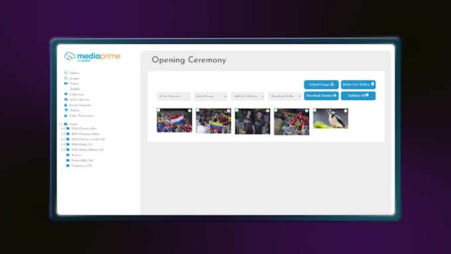Open the Venezuela flag fans thumbnail
The height and width of the screenshot is (254, 451).
tap(214, 121)
